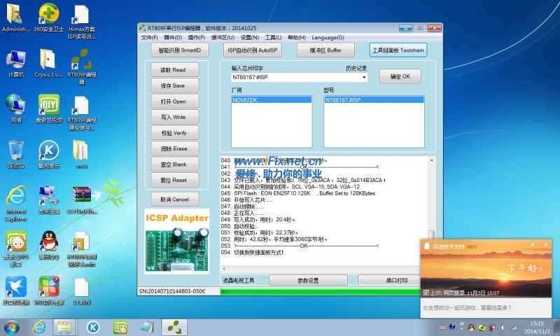Open the 爱奇艺视频 iQIYI desktop shortcut
560x336 pixels.
[x=49, y=108]
